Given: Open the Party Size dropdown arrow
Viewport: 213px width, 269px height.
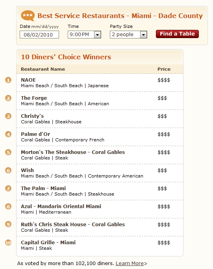Looking at the screenshot, I should tap(143, 35).
